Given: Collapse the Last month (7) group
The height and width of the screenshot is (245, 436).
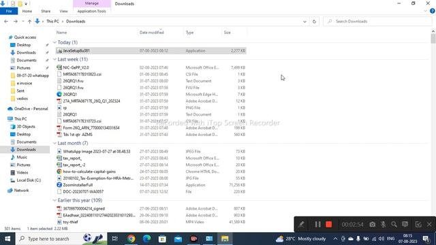Looking at the screenshot, I should [54, 143].
